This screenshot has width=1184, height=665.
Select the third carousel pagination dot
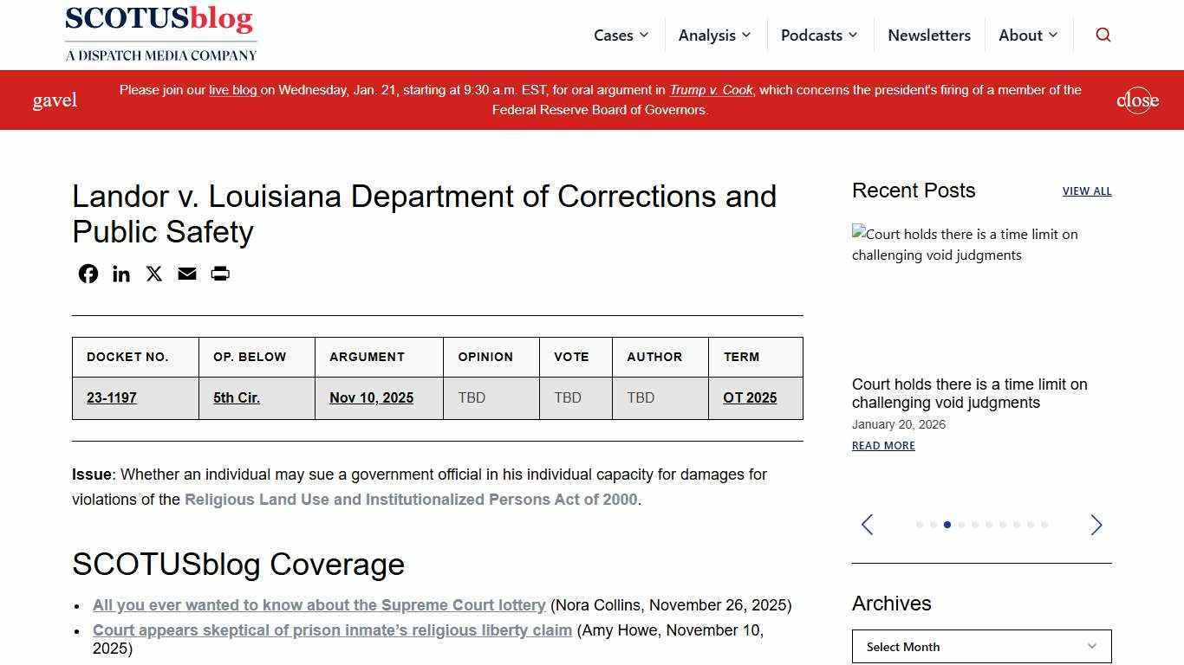(947, 525)
